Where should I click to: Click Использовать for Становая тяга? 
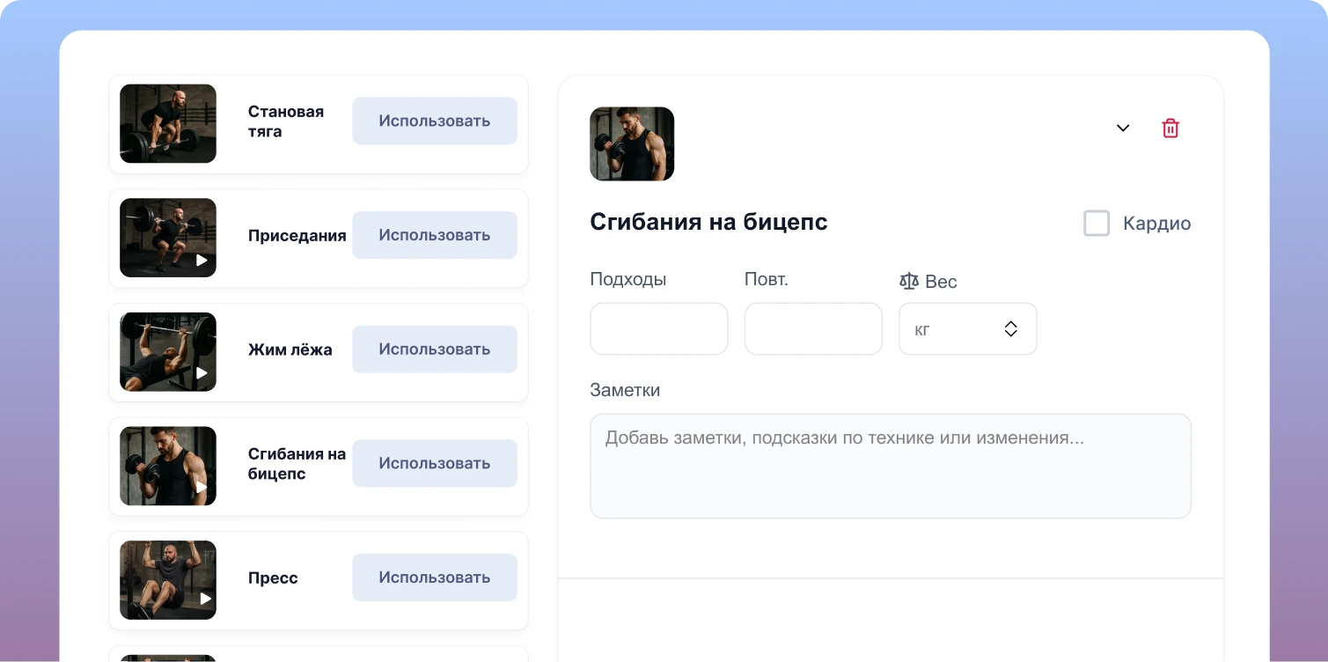(435, 121)
